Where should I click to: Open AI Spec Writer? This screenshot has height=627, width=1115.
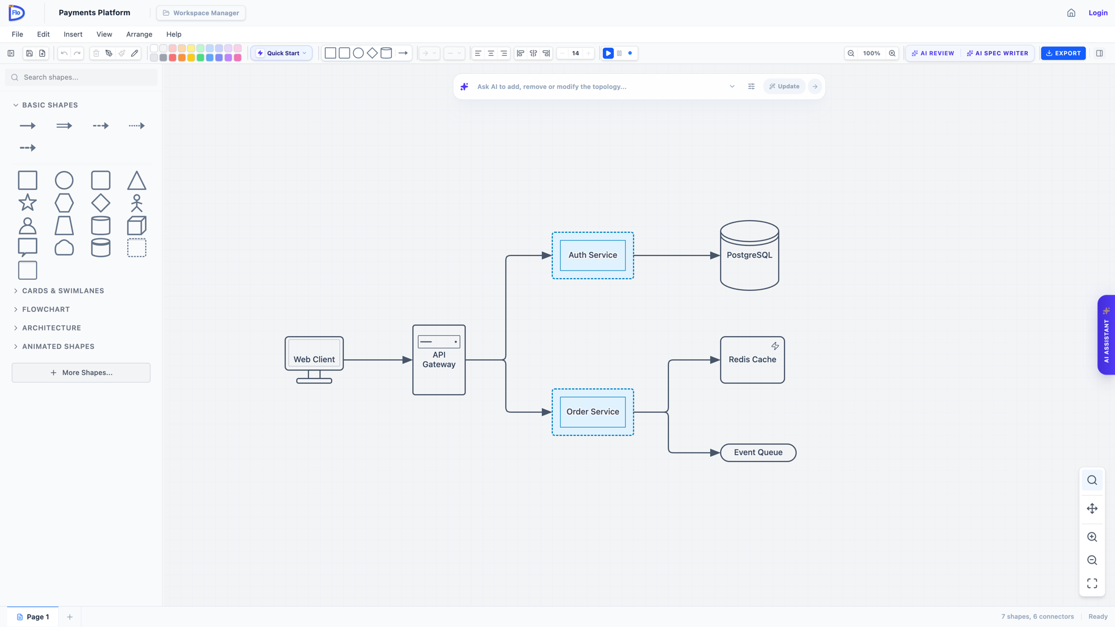pyautogui.click(x=997, y=53)
